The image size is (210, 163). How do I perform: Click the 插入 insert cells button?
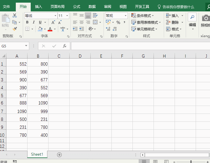173,16
